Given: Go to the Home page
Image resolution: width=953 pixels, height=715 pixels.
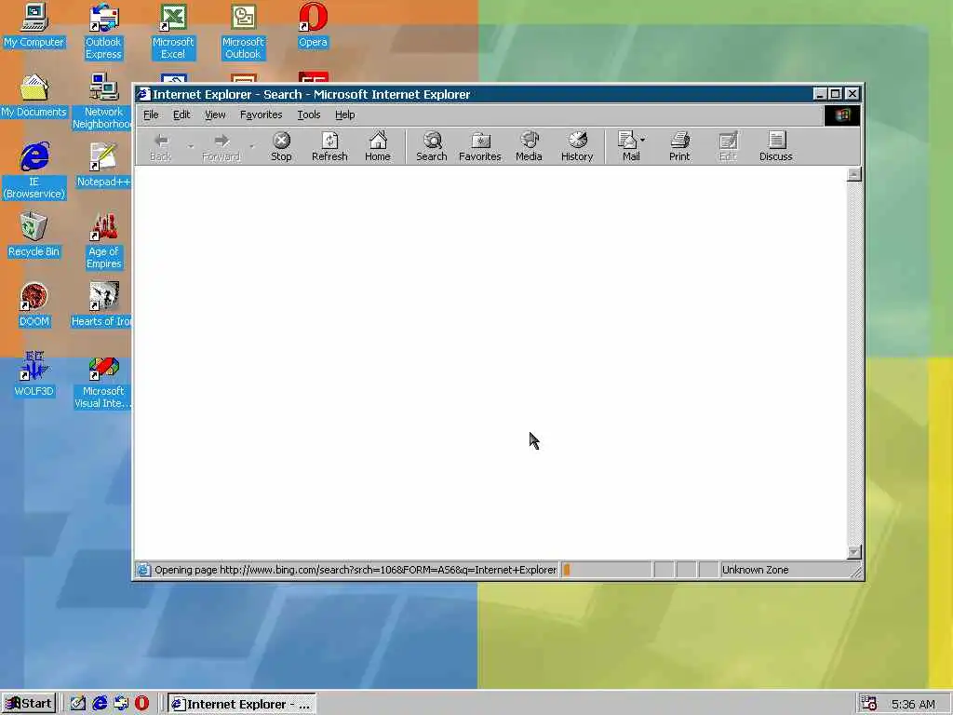Looking at the screenshot, I should pyautogui.click(x=378, y=146).
